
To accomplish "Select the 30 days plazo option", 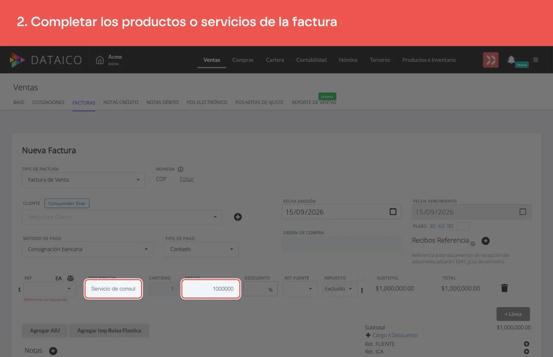I will 432,226.
